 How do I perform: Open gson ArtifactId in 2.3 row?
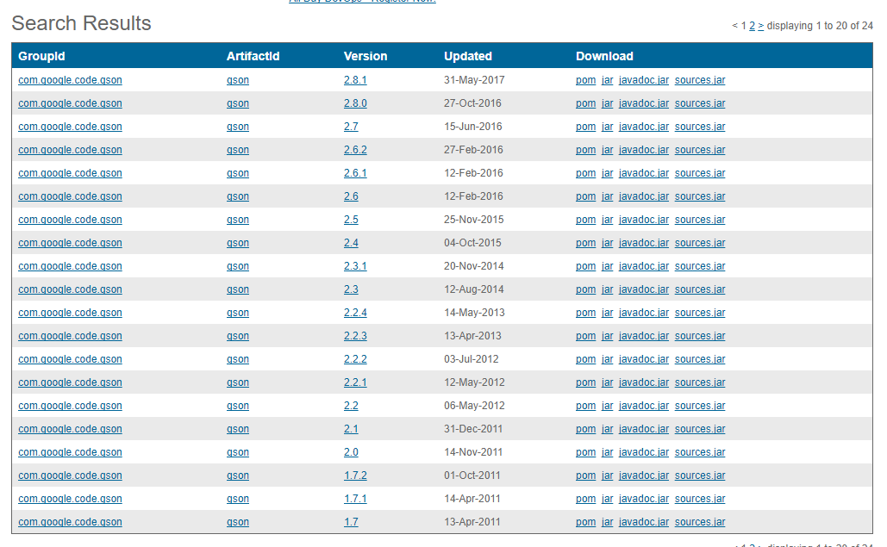click(x=238, y=289)
